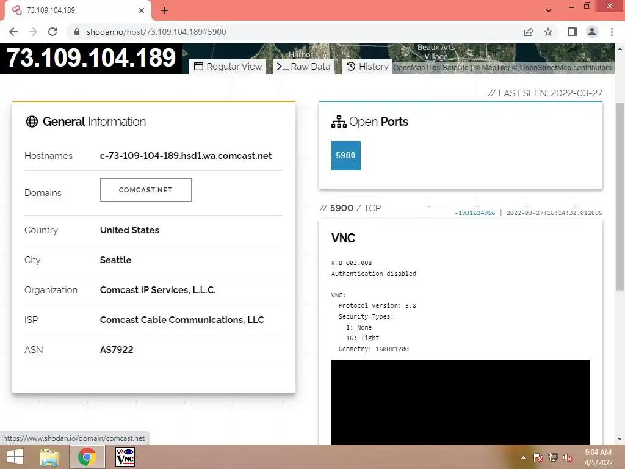Click the scrollbar down arrow
This screenshot has height=469, width=625.
[x=620, y=439]
